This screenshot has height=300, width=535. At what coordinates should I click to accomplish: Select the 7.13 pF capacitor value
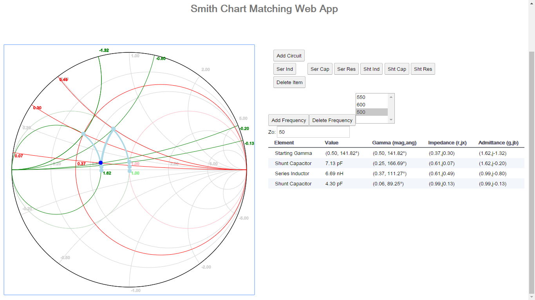334,163
